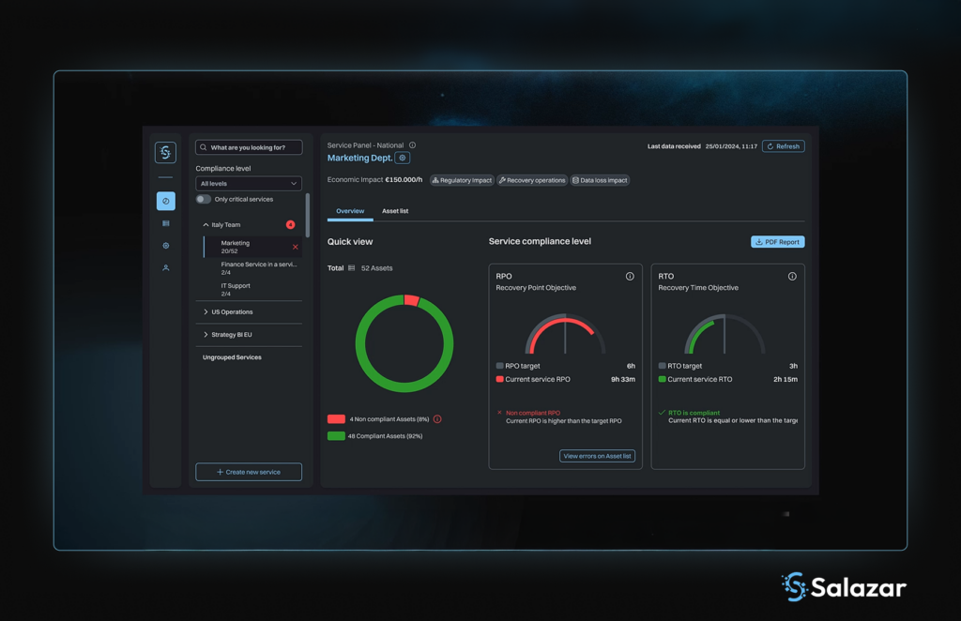Screen dimensions: 961x621
Task: Click the asset list icon in the sidebar
Action: (x=165, y=223)
